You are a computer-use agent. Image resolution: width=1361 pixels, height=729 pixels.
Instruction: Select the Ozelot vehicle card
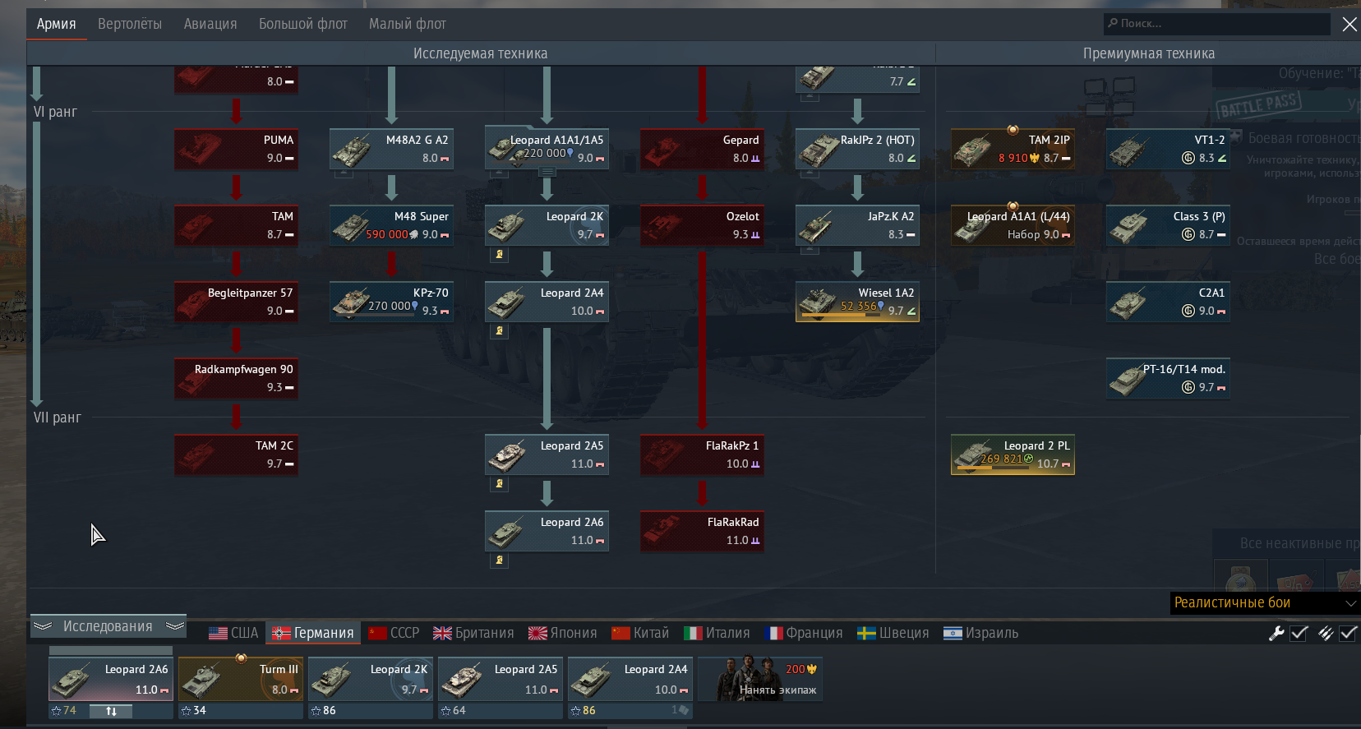click(x=702, y=225)
